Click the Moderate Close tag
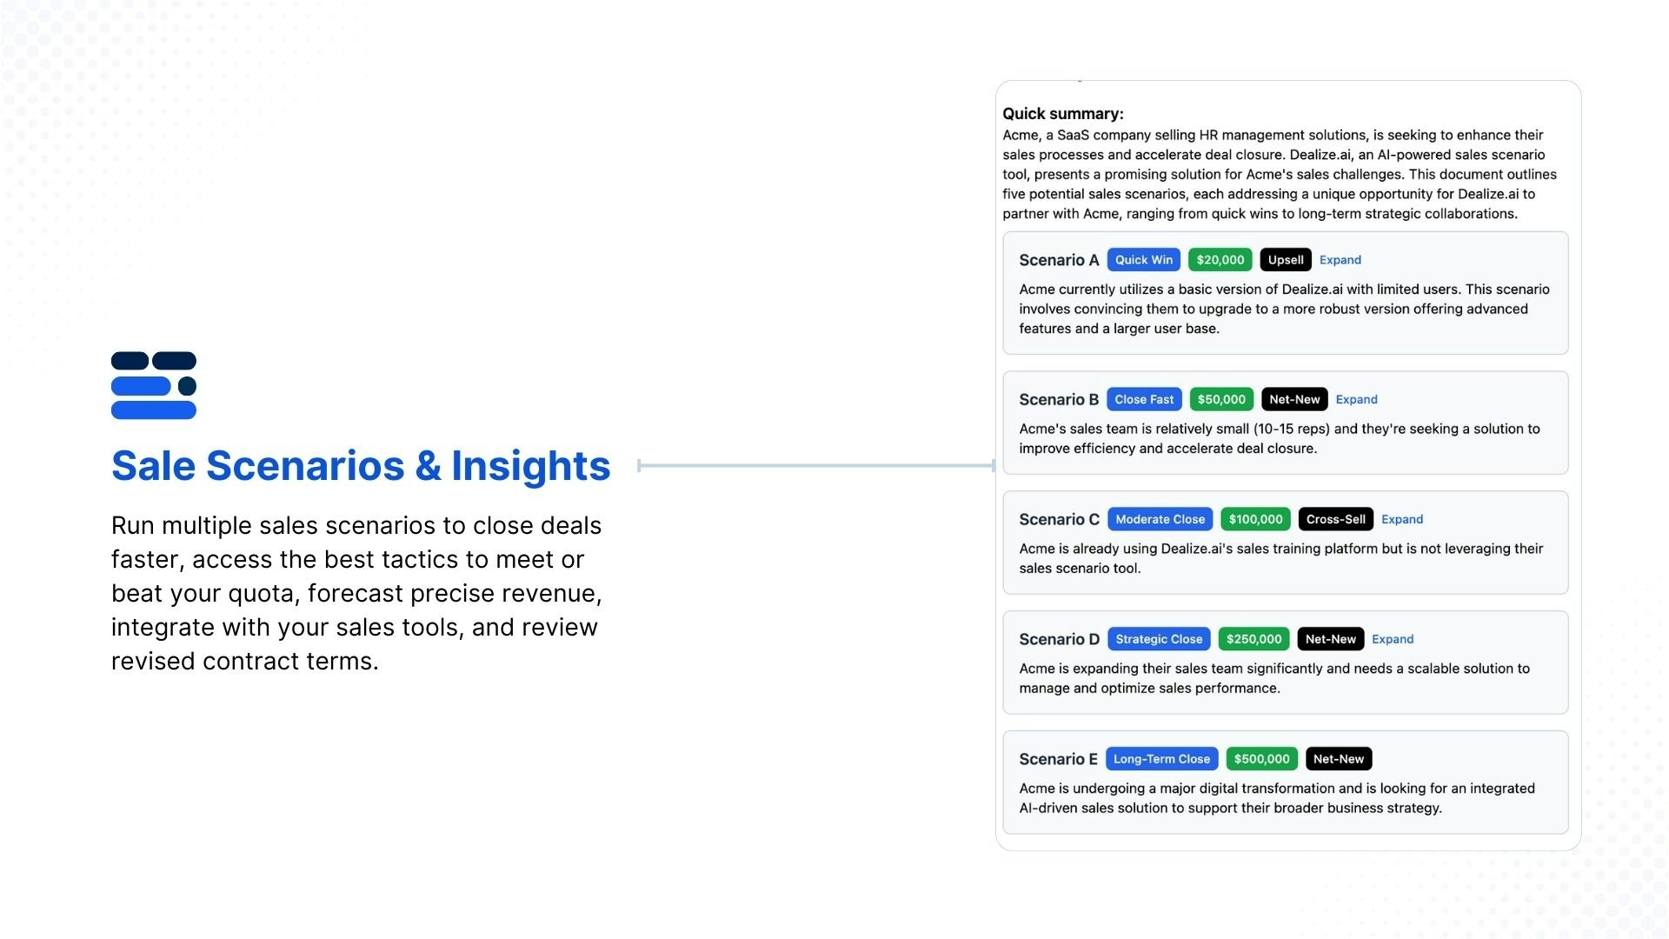Viewport: 1669px width, 939px height. tap(1160, 519)
